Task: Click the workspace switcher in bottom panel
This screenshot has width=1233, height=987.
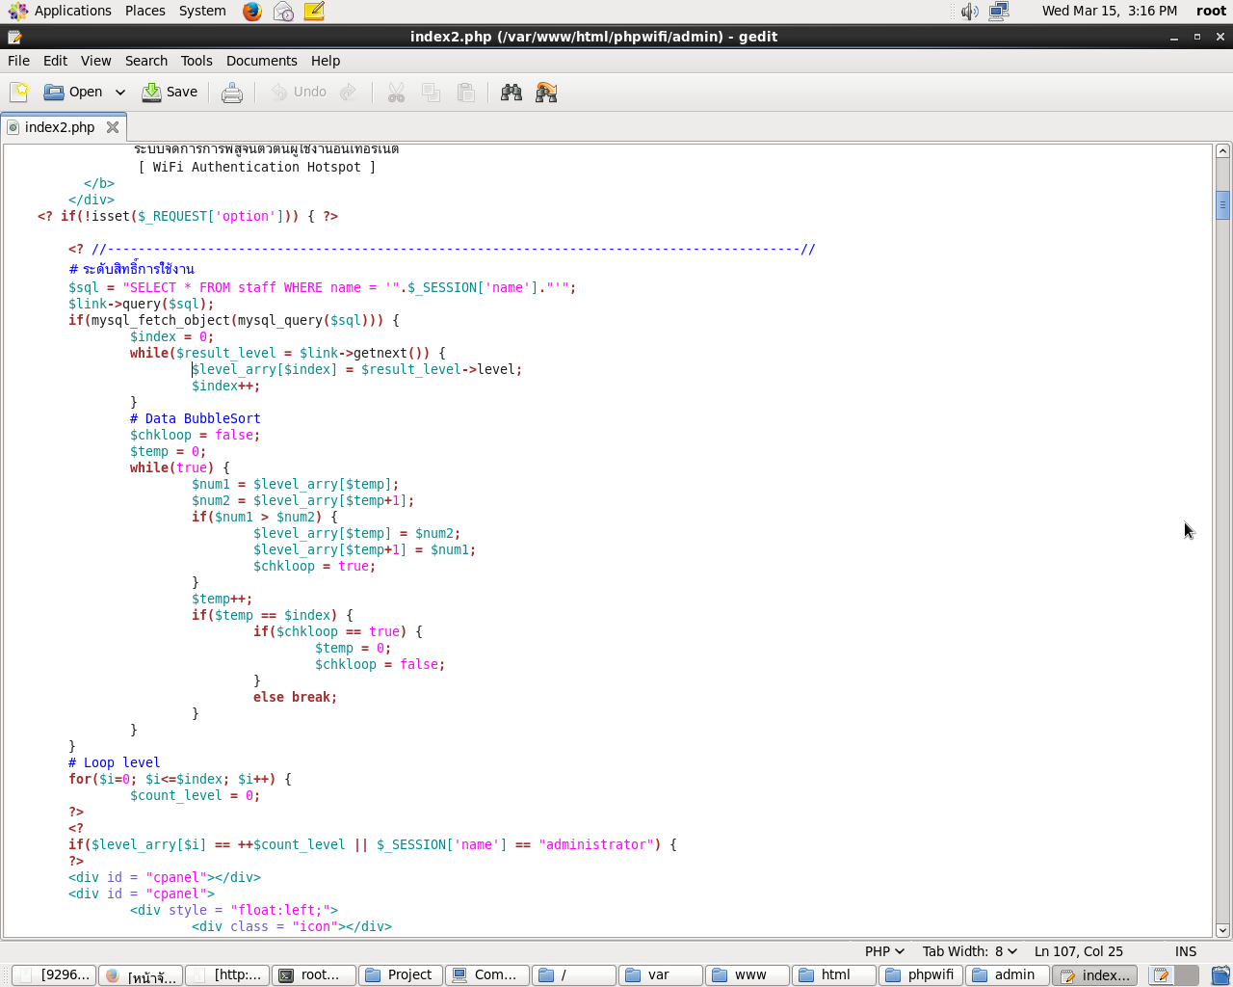Action: pos(1174,975)
